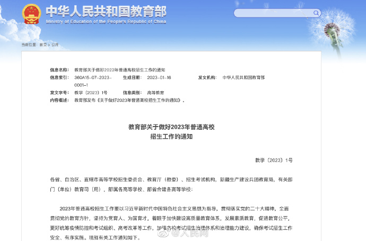Click the heading line 招生工作的通知
Screen dimensions: 366x241
pyautogui.click(x=171, y=136)
